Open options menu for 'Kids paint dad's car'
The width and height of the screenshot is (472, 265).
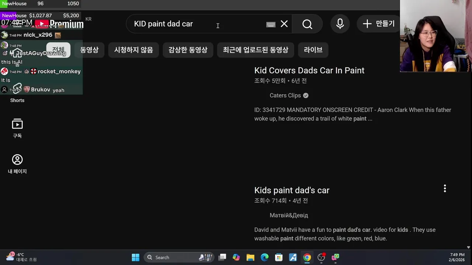tap(445, 189)
